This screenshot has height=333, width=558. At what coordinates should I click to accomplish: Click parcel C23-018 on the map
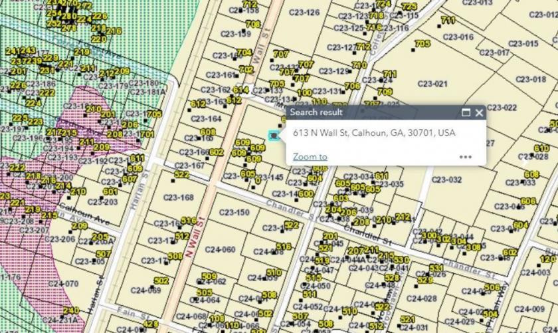(x=531, y=80)
